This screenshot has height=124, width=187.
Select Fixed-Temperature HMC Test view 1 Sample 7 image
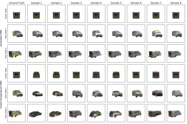point(156,93)
